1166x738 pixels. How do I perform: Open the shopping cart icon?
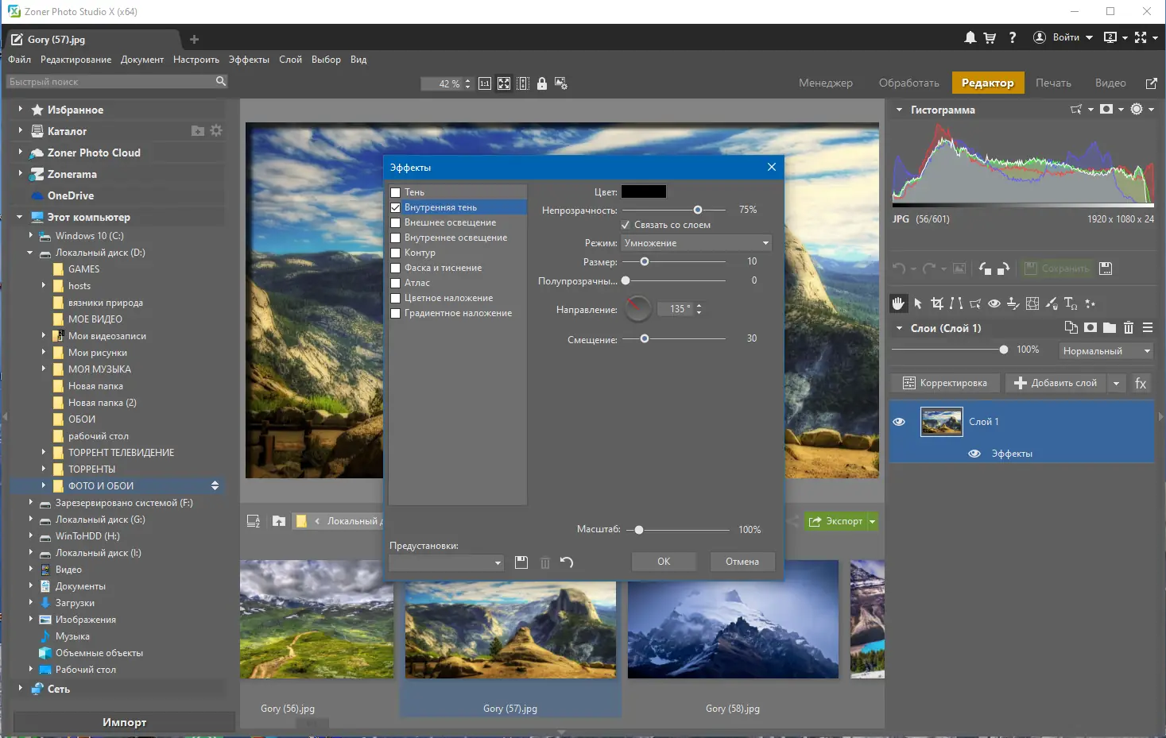[x=990, y=37]
